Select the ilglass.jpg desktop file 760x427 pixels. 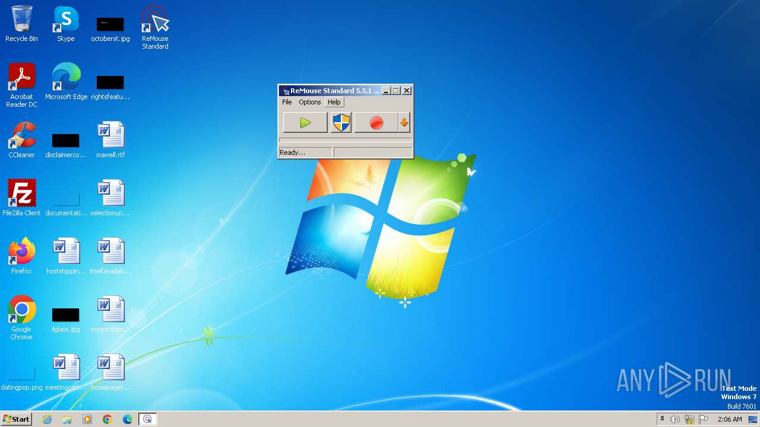click(66, 319)
